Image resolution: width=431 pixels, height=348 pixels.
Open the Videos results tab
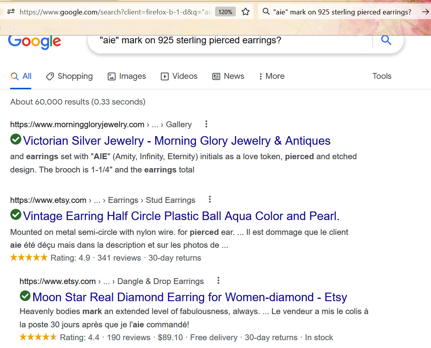tap(179, 76)
